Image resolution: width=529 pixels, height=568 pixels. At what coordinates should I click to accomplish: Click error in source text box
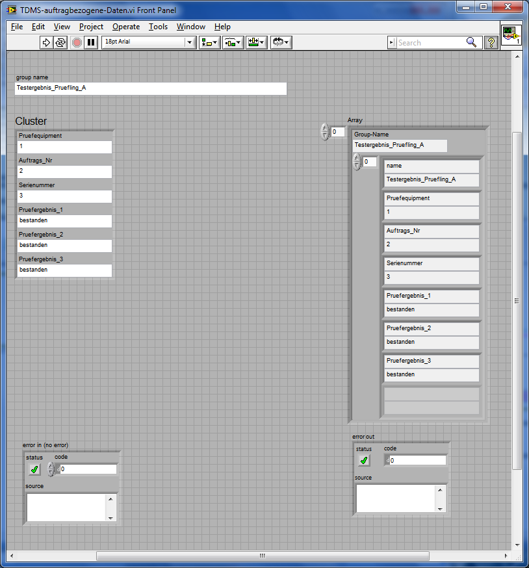(66, 508)
